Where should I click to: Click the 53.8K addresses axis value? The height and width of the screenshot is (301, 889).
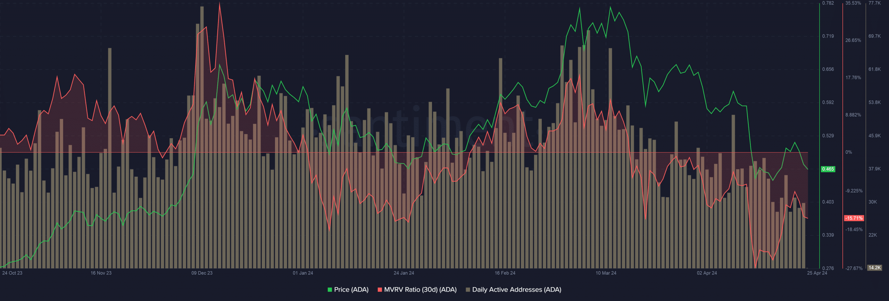tap(874, 102)
